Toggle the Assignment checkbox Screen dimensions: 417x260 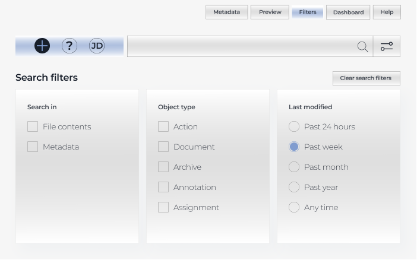[163, 207]
